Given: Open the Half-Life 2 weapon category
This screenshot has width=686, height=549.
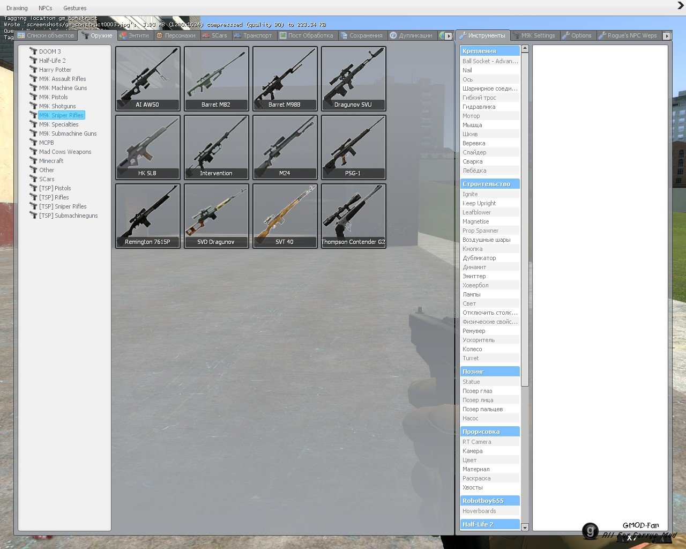Looking at the screenshot, I should (53, 61).
